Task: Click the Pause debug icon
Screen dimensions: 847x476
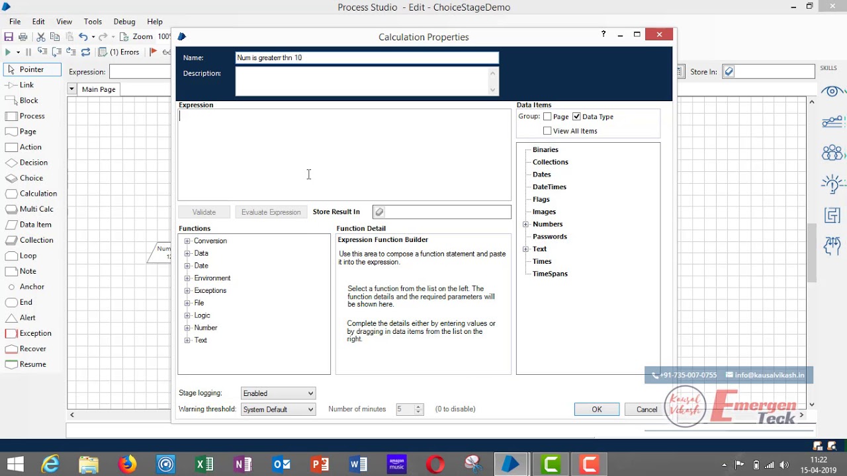Action: (x=28, y=52)
